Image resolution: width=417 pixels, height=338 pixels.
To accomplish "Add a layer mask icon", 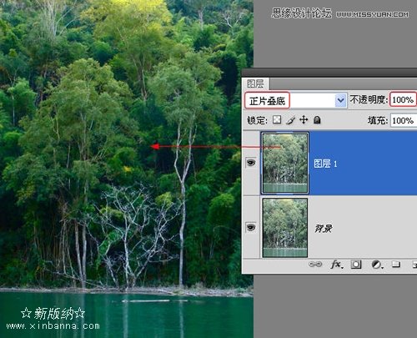I will tap(356, 265).
